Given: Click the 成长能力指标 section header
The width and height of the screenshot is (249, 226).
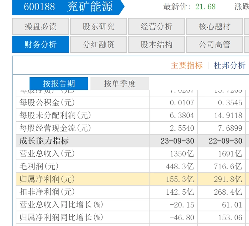Looking at the screenshot, I should pos(44,141).
